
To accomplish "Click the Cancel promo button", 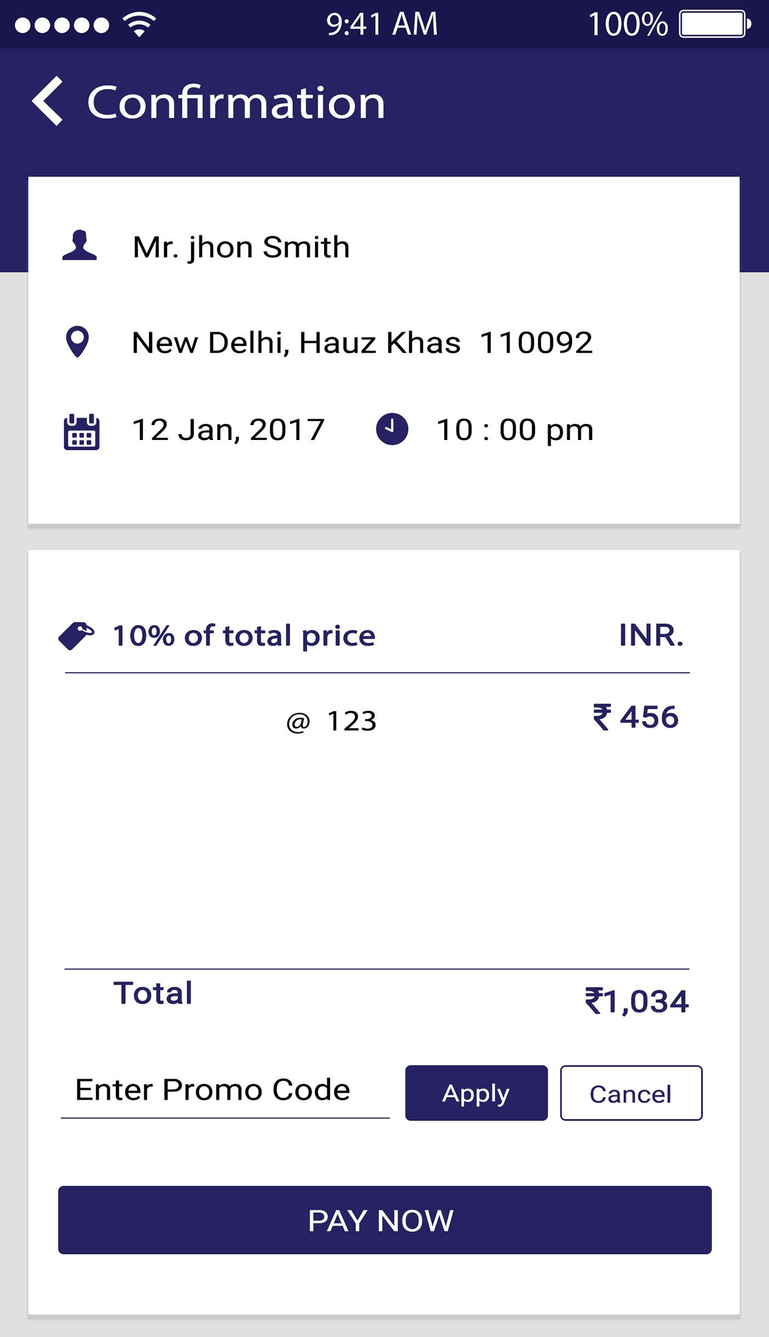I will point(631,1093).
